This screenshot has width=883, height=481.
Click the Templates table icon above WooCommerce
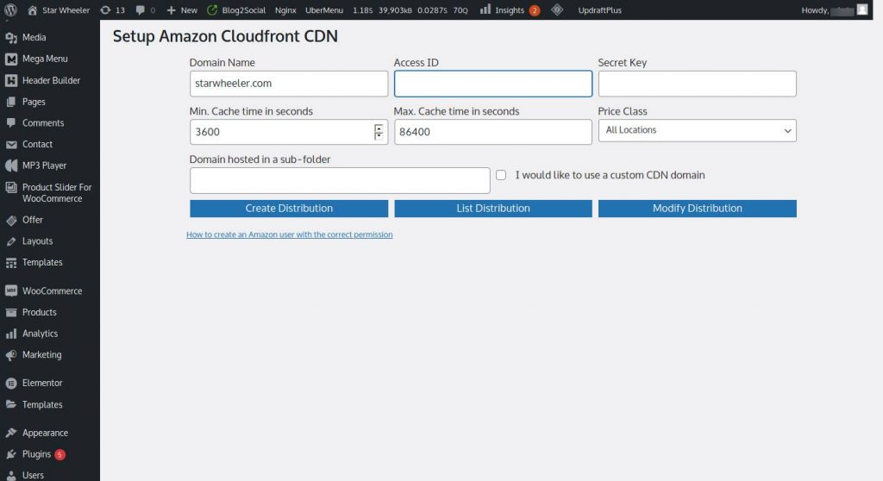[11, 263]
